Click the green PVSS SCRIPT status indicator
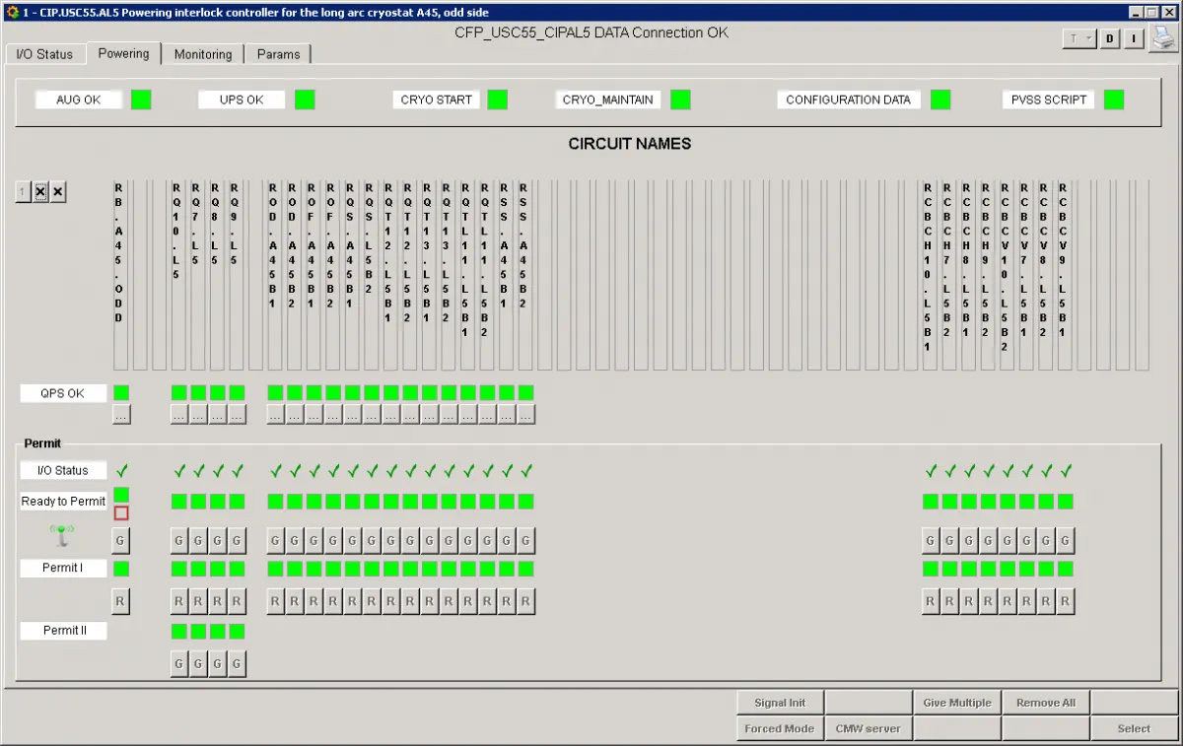Viewport: 1183px width, 746px height. (x=1114, y=100)
